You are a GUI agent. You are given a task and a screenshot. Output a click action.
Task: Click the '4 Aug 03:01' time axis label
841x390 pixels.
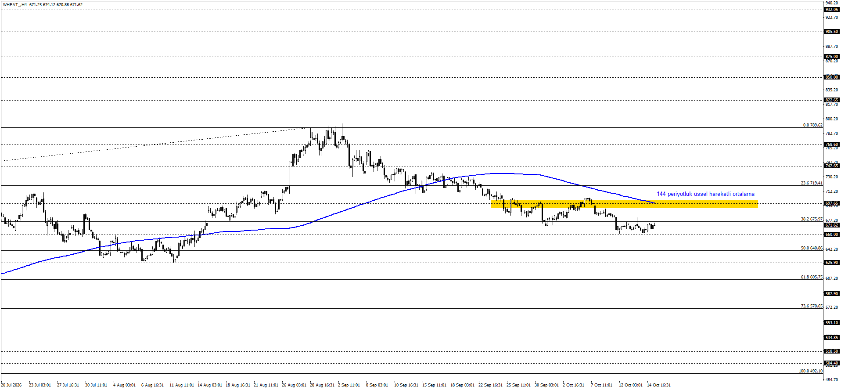coord(124,385)
